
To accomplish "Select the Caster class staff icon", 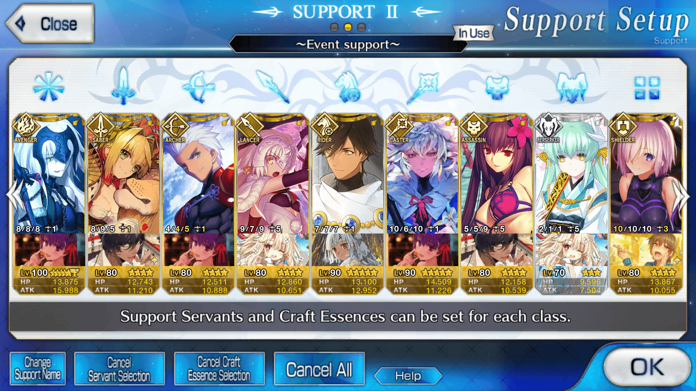I will (423, 87).
